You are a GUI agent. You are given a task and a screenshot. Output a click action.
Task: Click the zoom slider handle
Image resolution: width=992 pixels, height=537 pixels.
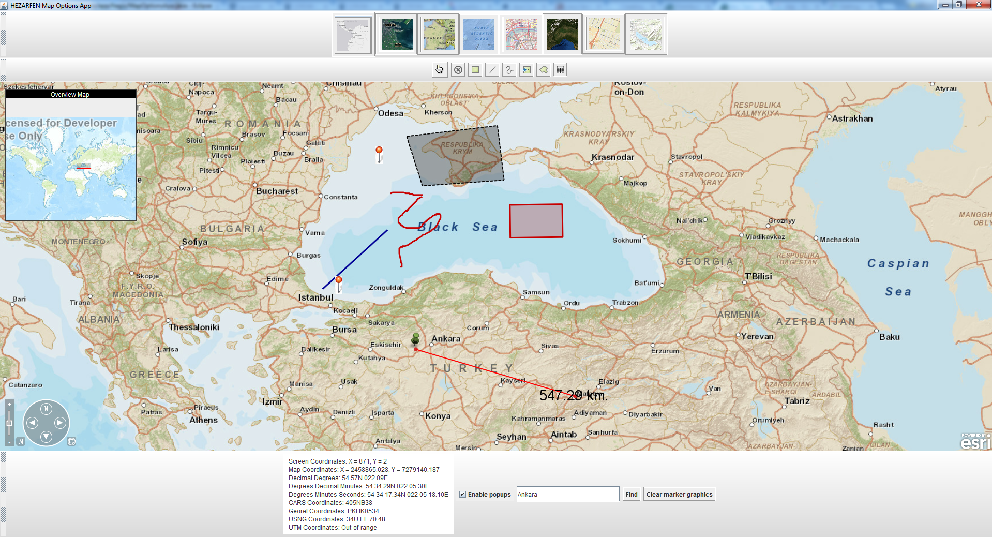[9, 423]
